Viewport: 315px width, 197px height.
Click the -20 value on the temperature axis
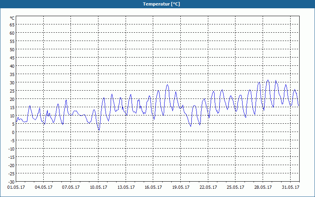click(x=11, y=165)
